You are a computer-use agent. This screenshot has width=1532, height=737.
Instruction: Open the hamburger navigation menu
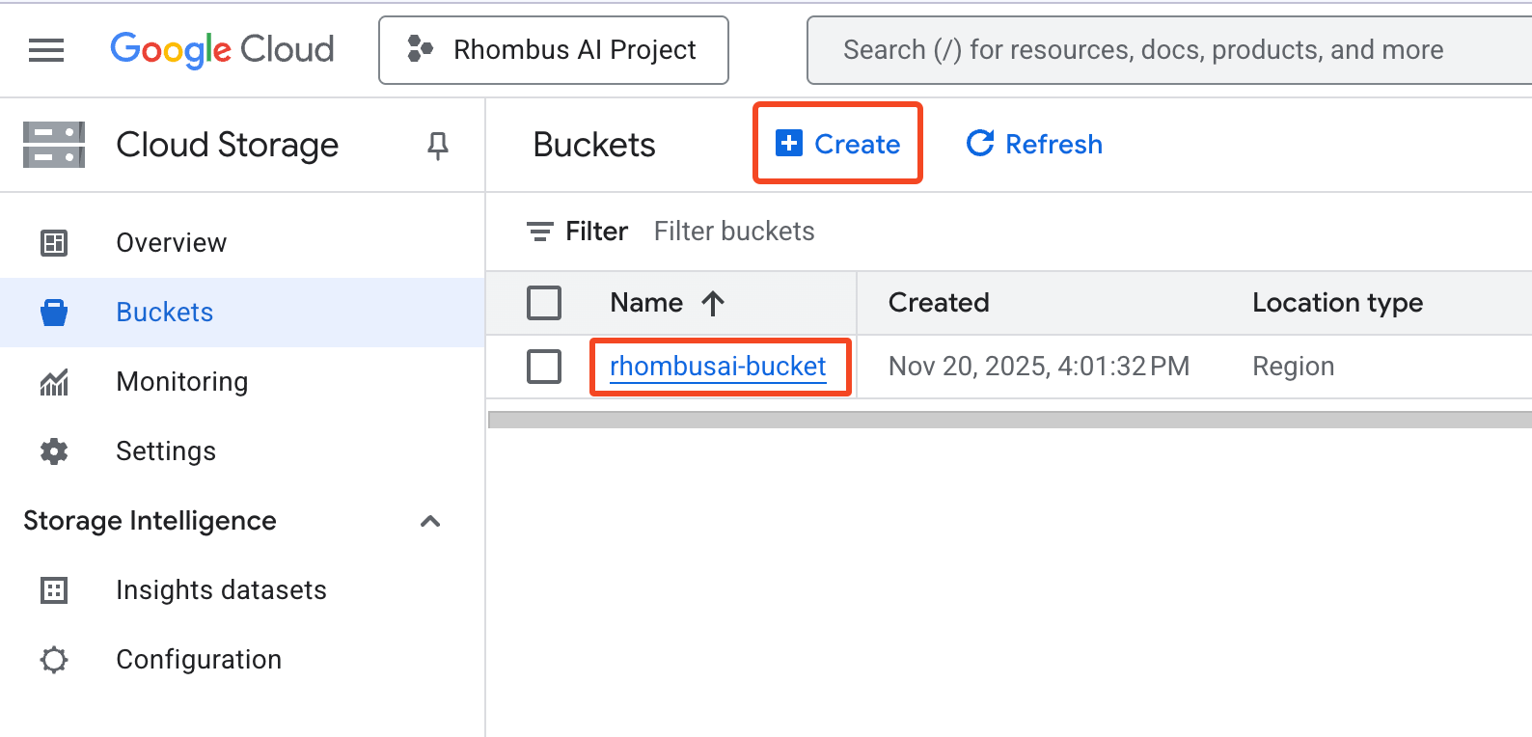(46, 50)
